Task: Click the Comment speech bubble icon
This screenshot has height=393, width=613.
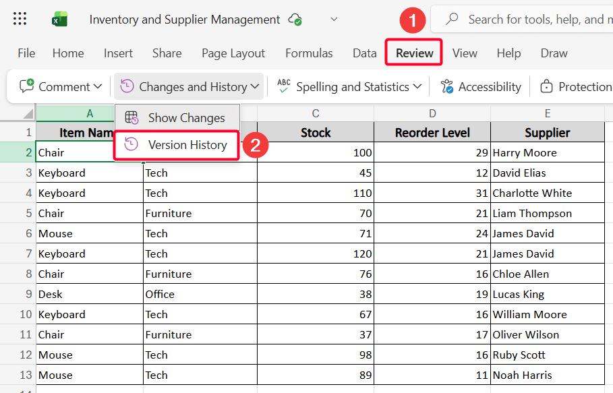Action: [27, 86]
